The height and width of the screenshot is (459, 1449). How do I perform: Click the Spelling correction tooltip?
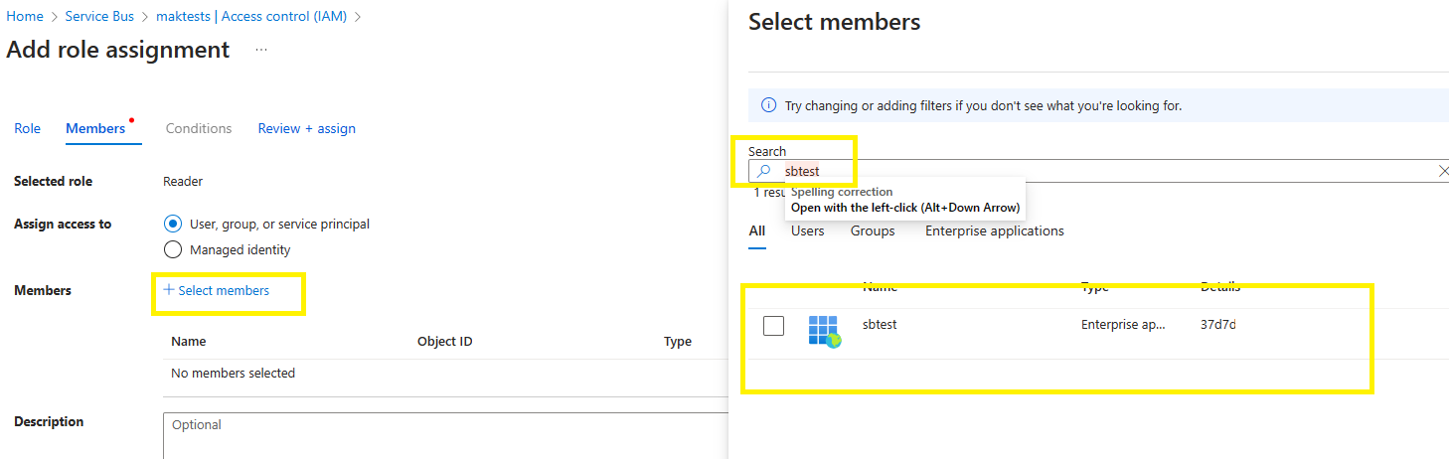click(904, 200)
